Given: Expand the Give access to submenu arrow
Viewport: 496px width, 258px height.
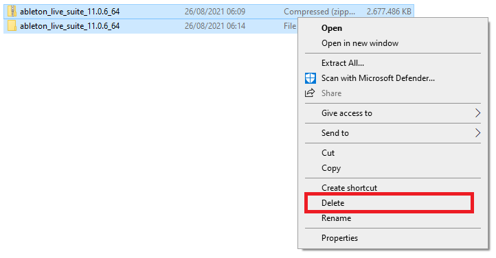Looking at the screenshot, I should [x=477, y=113].
